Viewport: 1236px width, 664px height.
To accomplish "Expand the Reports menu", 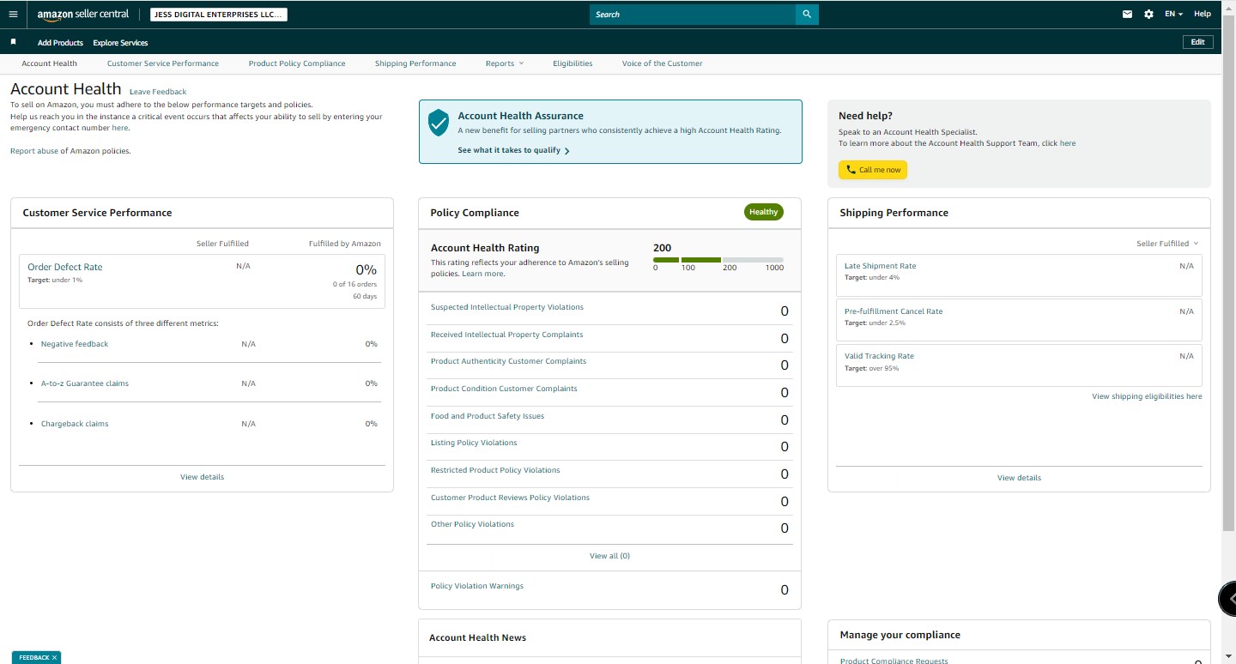I will coord(504,63).
